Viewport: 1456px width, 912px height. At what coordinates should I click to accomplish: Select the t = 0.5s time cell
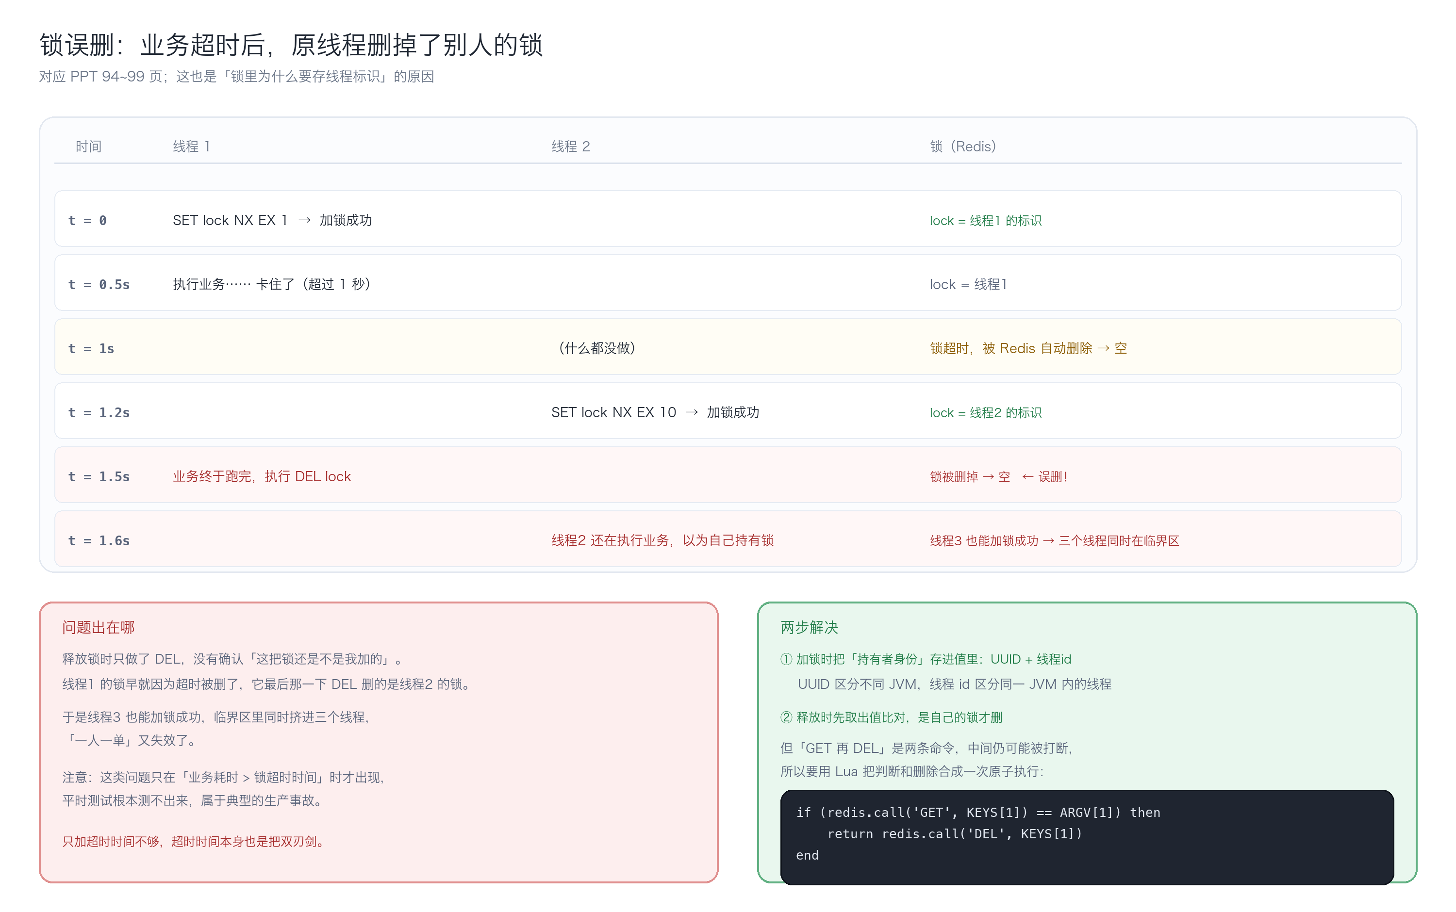click(99, 285)
